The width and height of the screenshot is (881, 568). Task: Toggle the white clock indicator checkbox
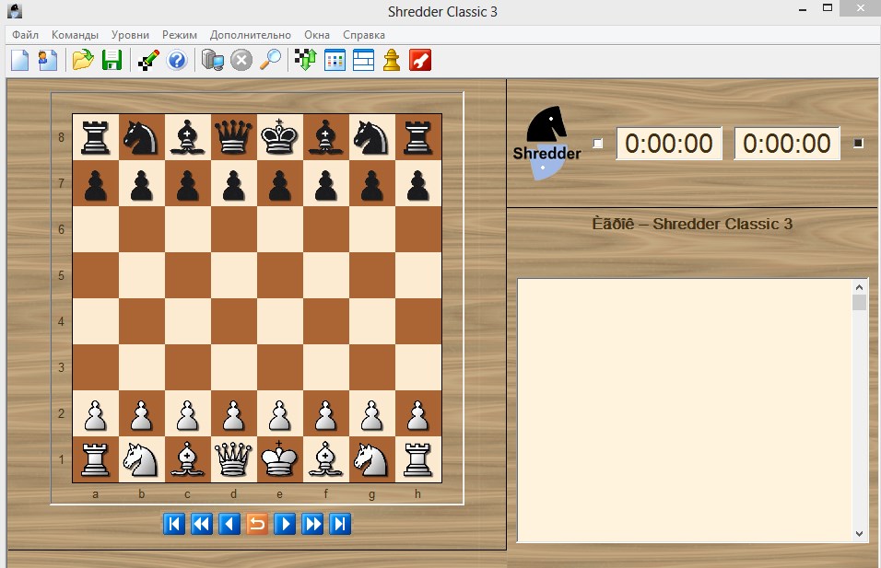[598, 143]
